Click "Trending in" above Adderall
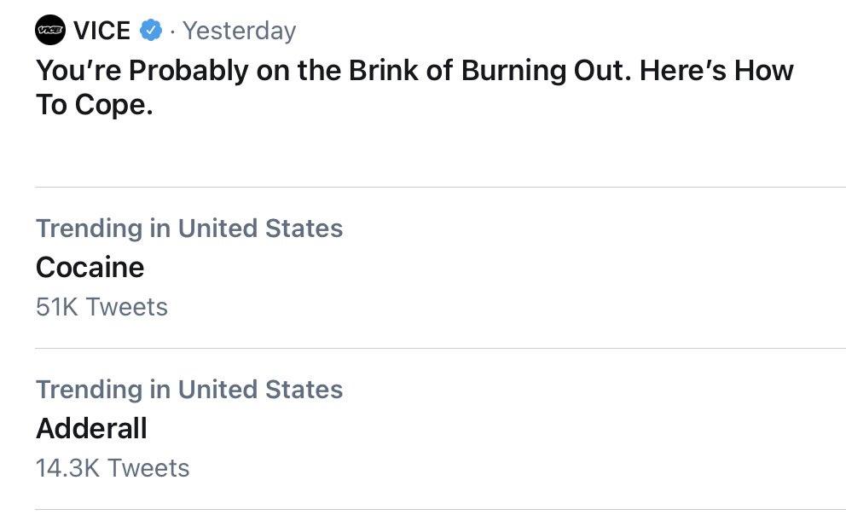Screen dimensions: 846x515 pyautogui.click(x=103, y=390)
